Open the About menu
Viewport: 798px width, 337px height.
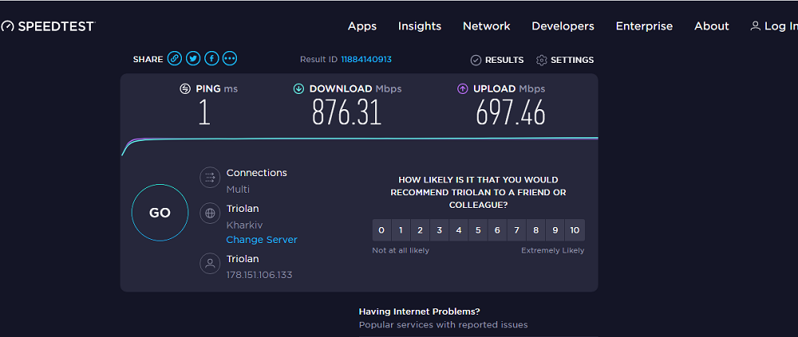click(x=712, y=26)
